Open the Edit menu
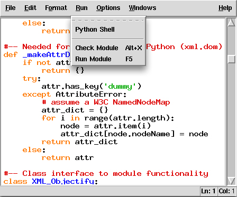The height and width of the screenshot is (197, 237). [x=30, y=8]
